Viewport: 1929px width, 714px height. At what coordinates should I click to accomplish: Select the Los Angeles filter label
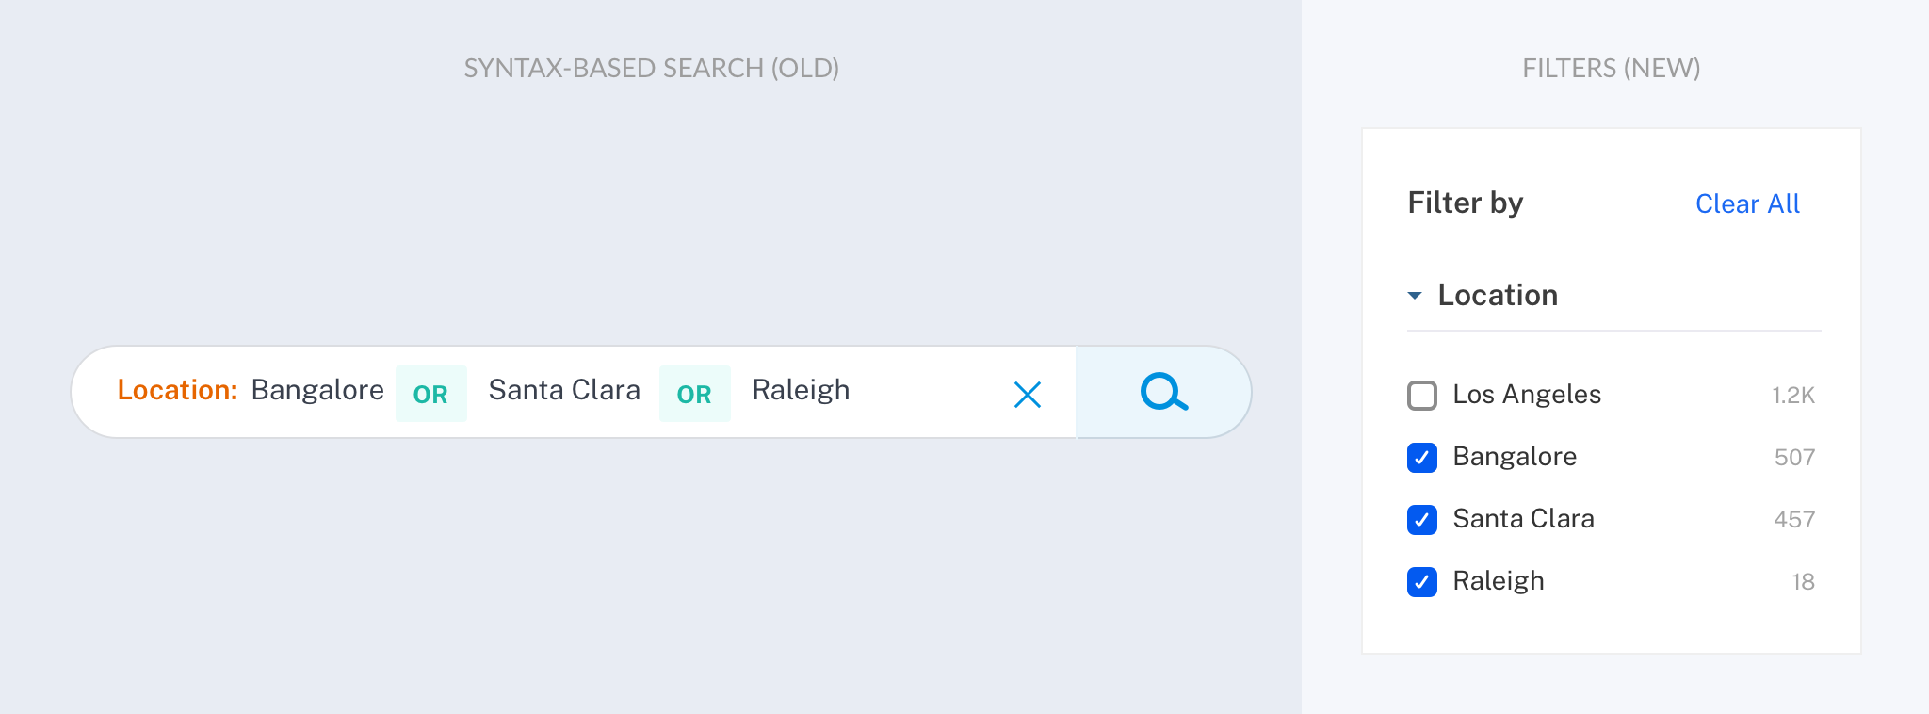(x=1527, y=395)
